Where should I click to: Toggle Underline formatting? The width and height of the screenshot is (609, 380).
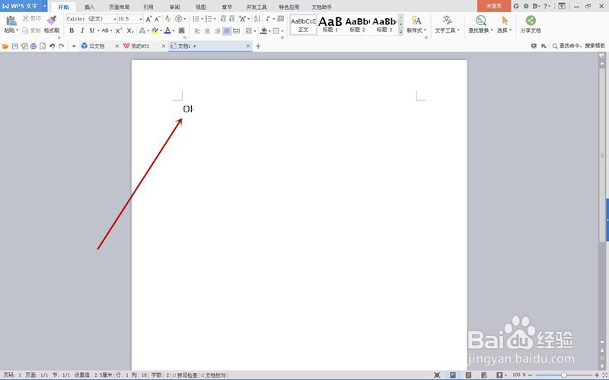click(91, 30)
